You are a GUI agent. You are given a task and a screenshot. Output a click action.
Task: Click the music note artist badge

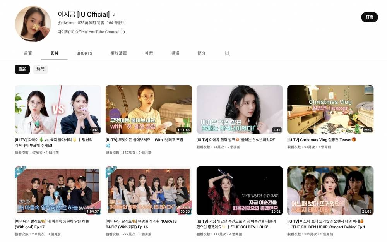[114, 15]
